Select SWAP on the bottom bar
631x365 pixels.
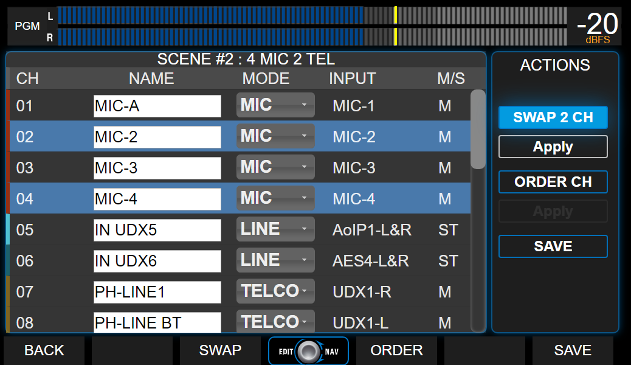tap(220, 350)
